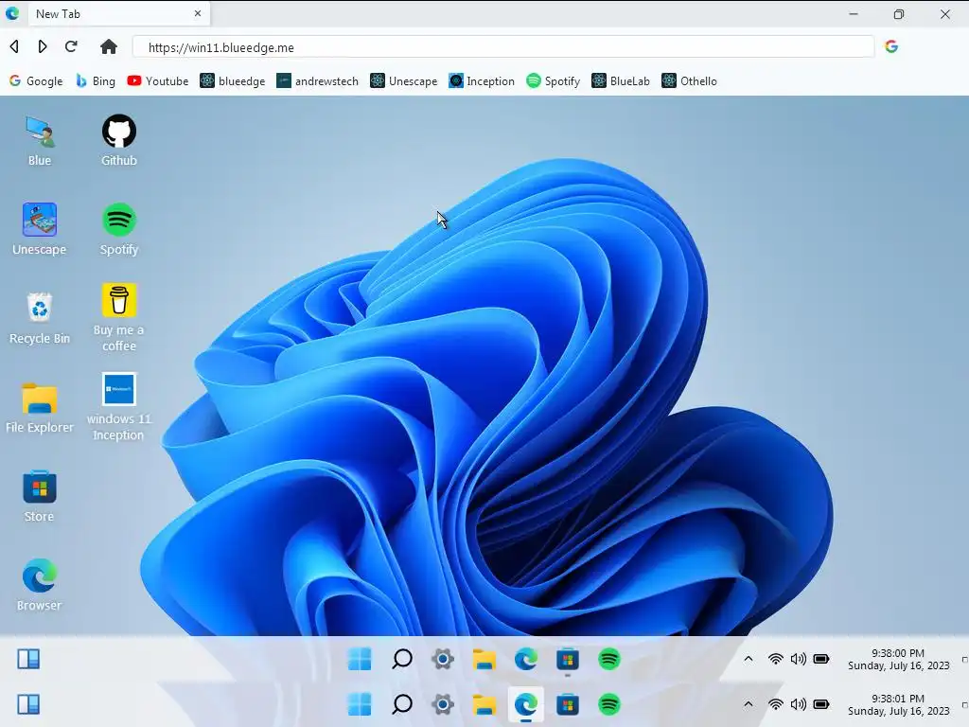This screenshot has width=969, height=727.
Task: Open the Google bookmark
Action: coord(36,81)
